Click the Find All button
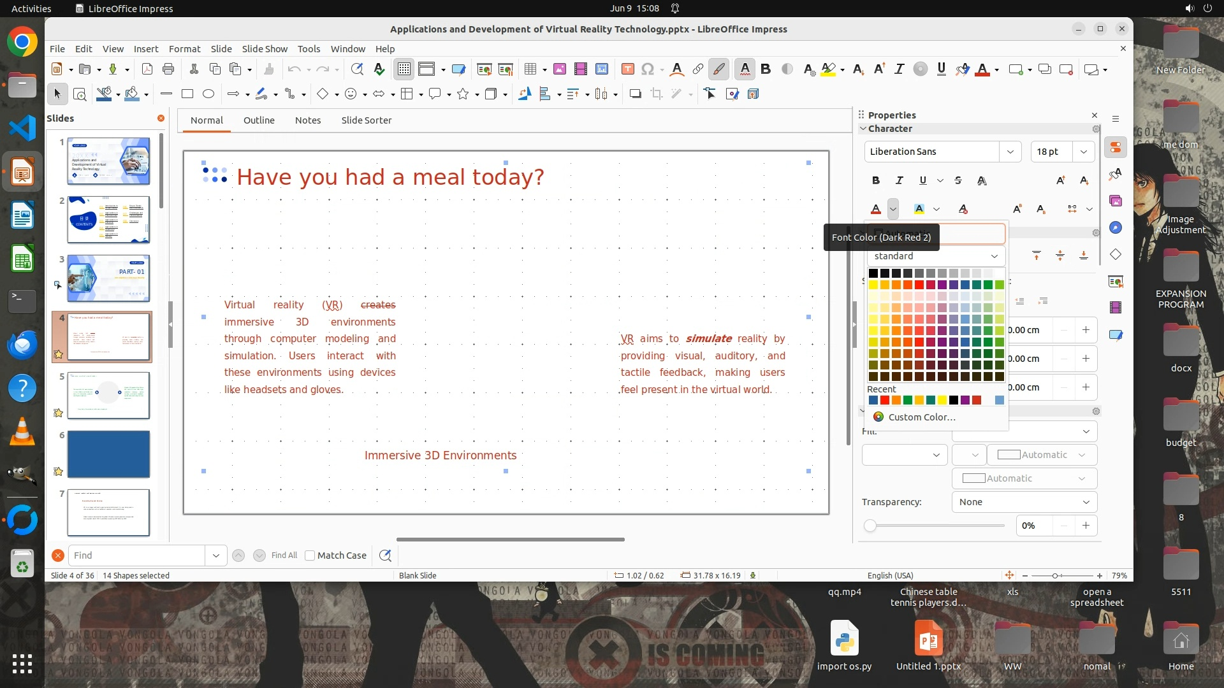Viewport: 1224px width, 688px height. [284, 555]
